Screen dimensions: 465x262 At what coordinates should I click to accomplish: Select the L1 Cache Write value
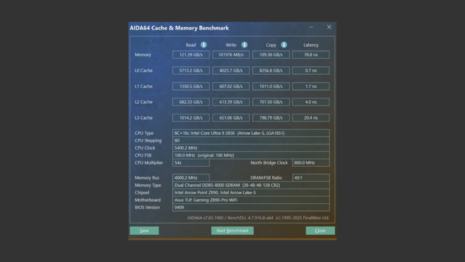click(231, 86)
